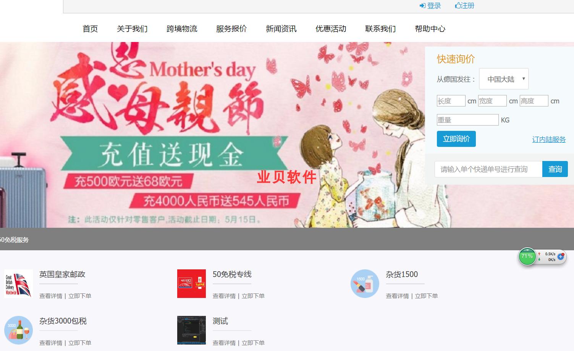This screenshot has height=351, width=574.
Task: Click the green 71% circle indicator
Action: coord(527,256)
